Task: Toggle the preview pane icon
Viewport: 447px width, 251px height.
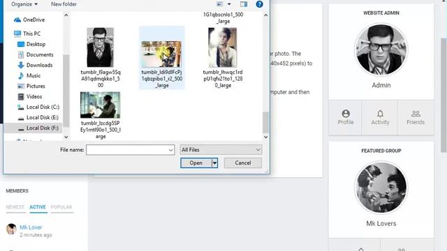Action: click(244, 4)
